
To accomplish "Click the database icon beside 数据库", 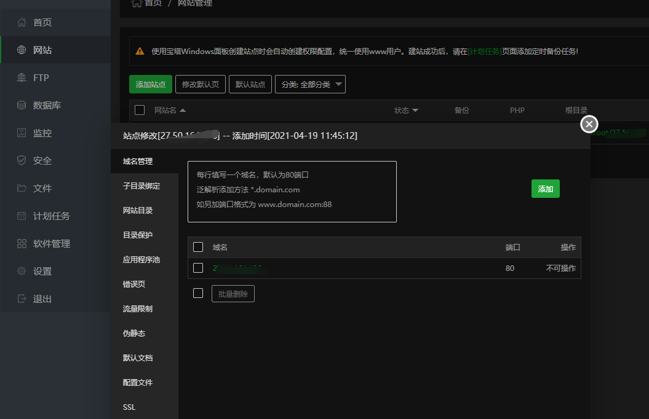I will click(x=22, y=106).
